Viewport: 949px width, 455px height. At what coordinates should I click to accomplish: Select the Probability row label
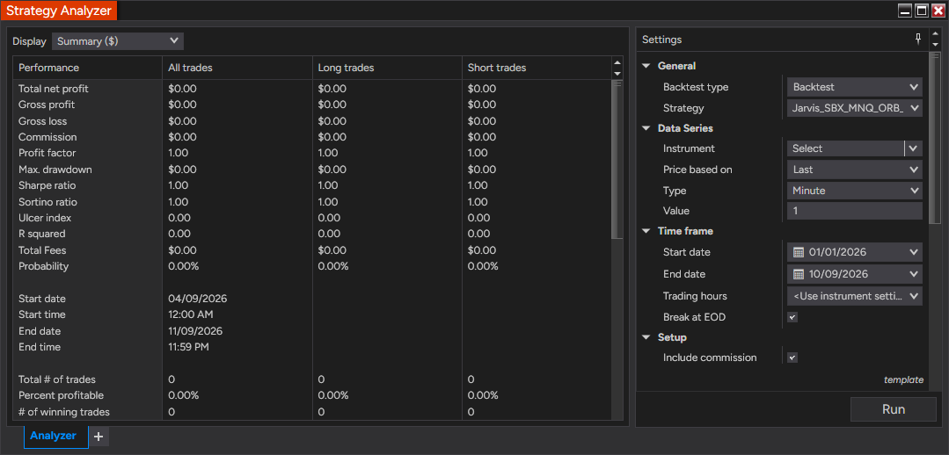point(44,266)
